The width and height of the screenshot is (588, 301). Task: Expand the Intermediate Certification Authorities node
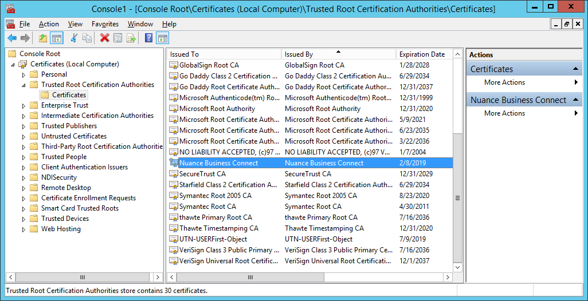pos(23,116)
